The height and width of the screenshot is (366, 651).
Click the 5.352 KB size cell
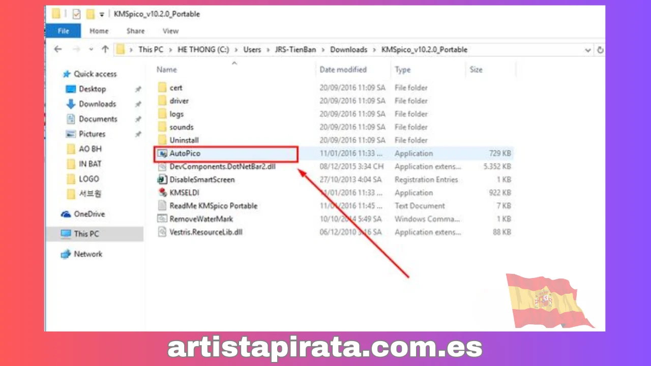[497, 167]
